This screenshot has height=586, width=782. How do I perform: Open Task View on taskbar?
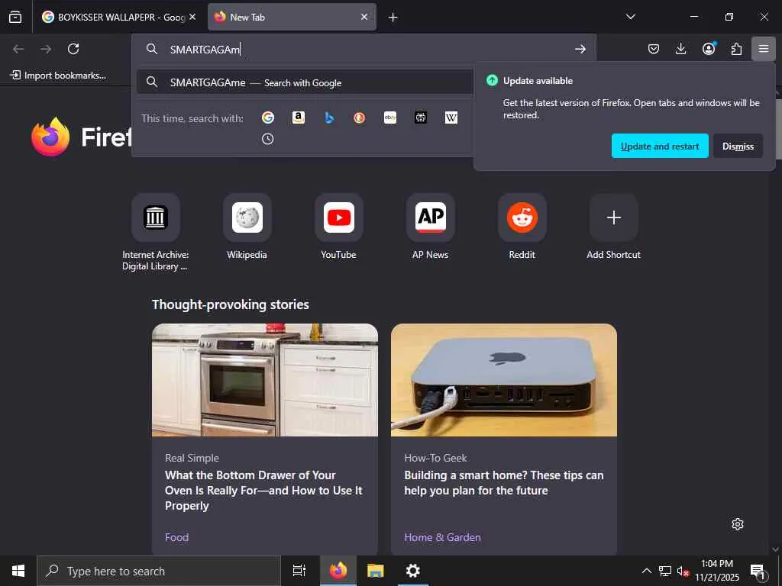pos(299,571)
